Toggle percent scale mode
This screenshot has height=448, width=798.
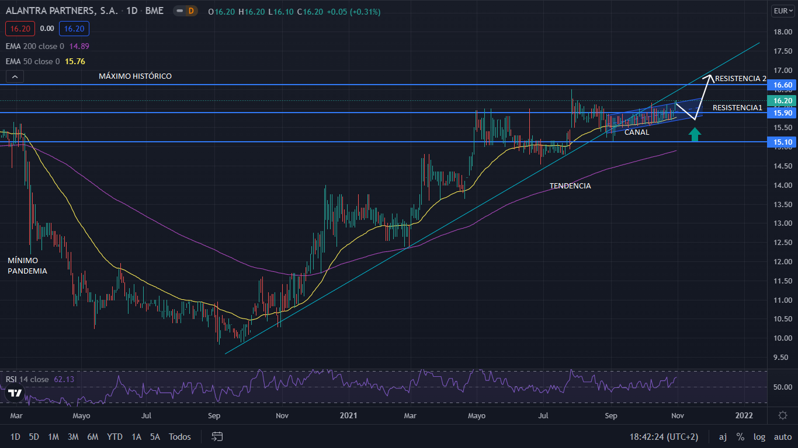coord(740,436)
